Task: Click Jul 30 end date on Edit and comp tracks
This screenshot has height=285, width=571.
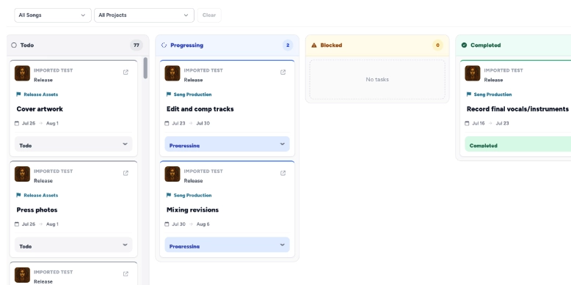Action: [203, 123]
